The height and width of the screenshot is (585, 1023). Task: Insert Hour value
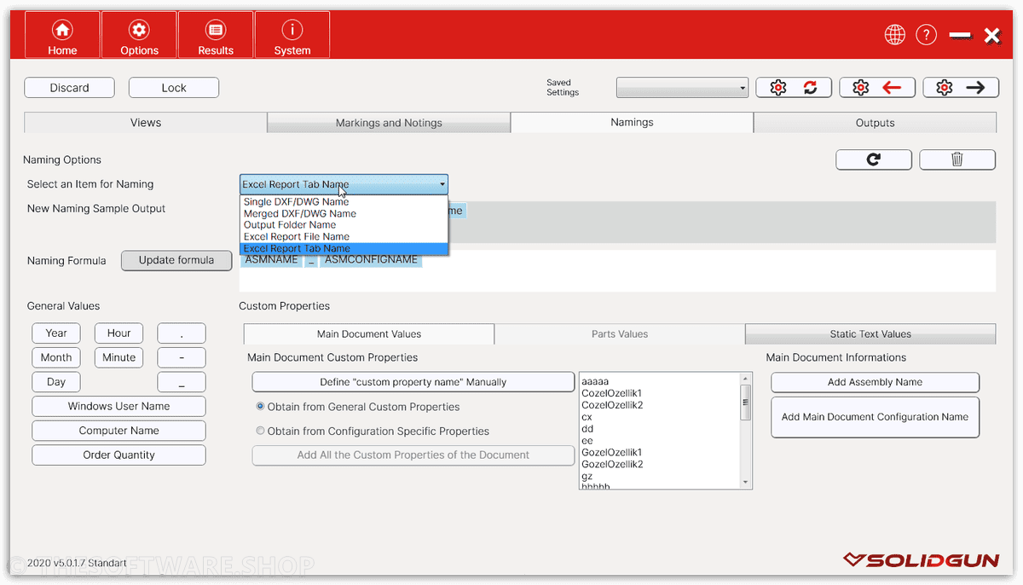119,333
